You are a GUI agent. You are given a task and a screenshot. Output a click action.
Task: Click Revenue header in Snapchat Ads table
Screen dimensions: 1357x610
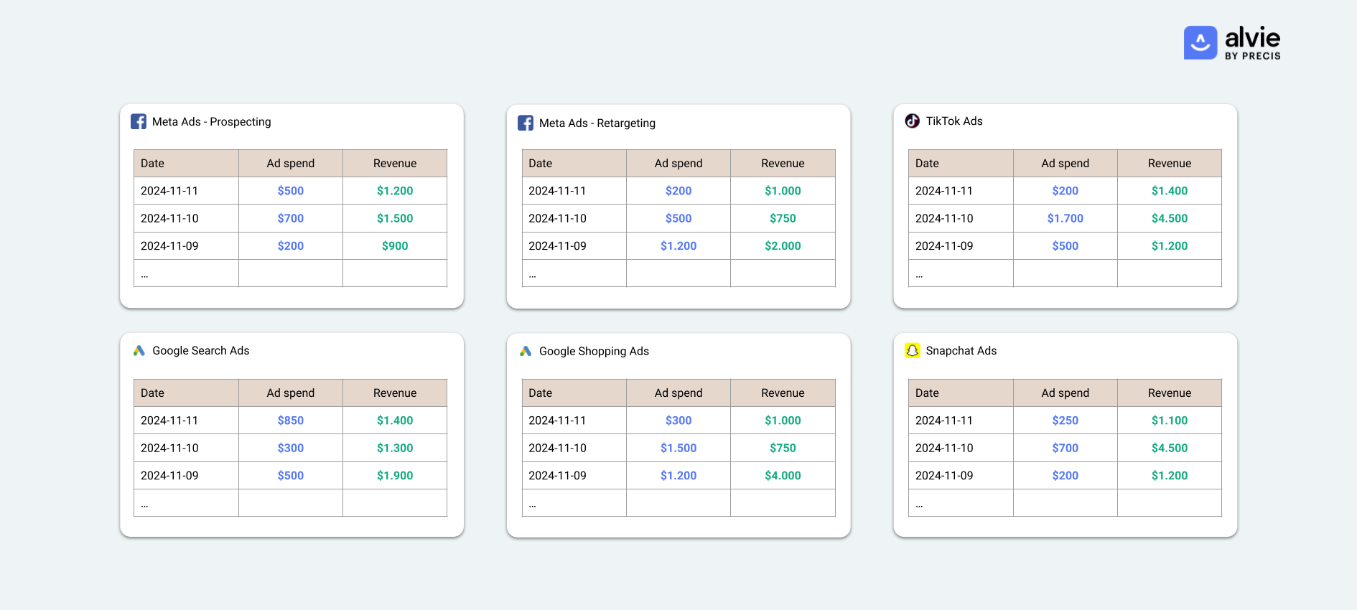(1170, 393)
